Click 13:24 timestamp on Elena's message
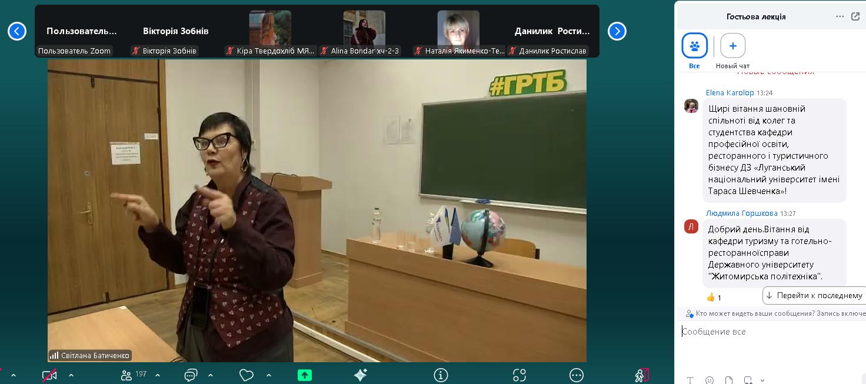The image size is (866, 384). [765, 93]
